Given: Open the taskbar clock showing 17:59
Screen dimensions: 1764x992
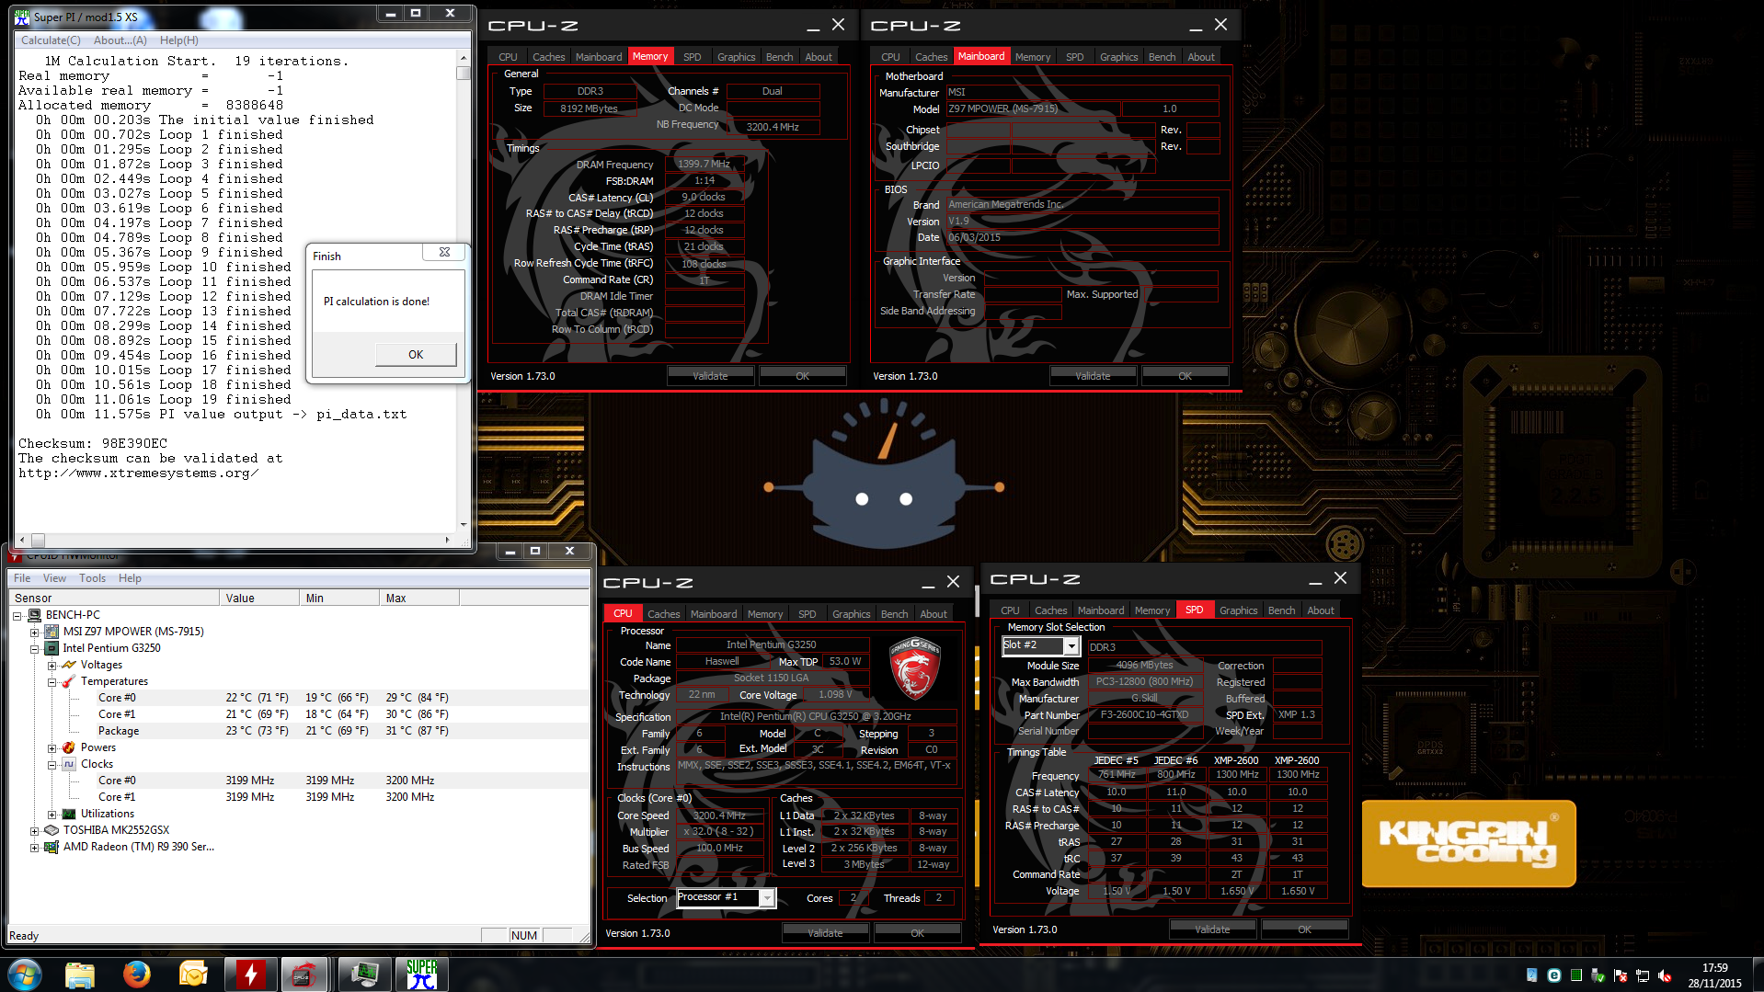Looking at the screenshot, I should [x=1714, y=975].
